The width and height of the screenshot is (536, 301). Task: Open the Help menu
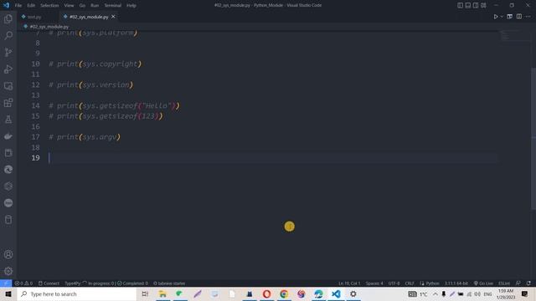point(131,6)
